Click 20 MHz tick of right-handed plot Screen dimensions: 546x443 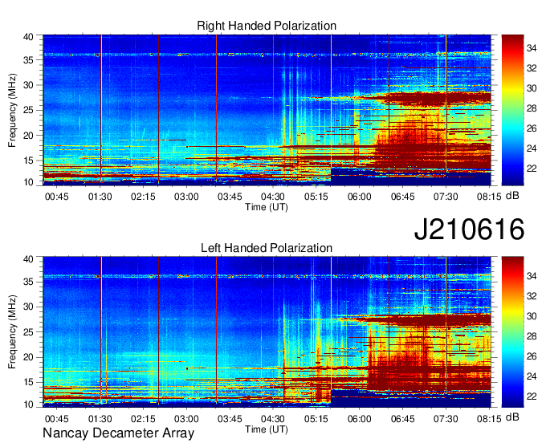coord(28,136)
